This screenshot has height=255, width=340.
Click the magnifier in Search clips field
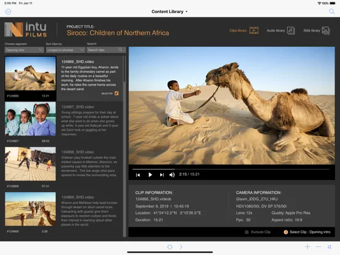coord(120,50)
